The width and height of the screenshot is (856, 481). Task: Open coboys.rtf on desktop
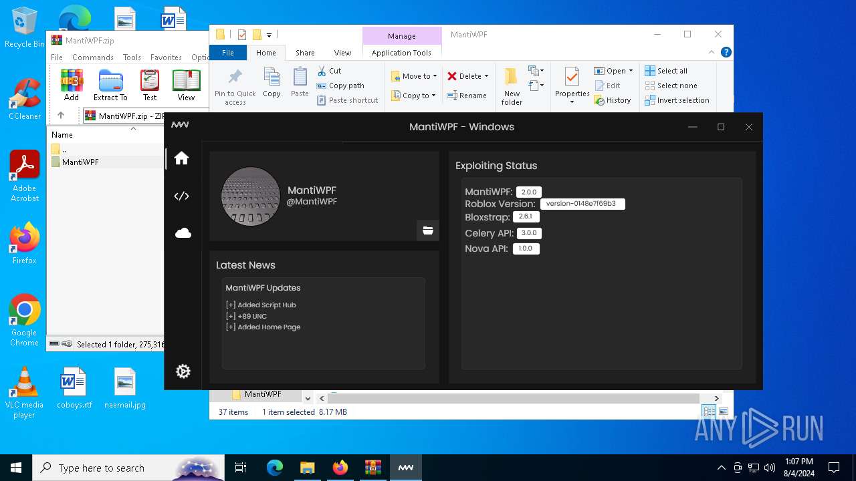tap(74, 387)
